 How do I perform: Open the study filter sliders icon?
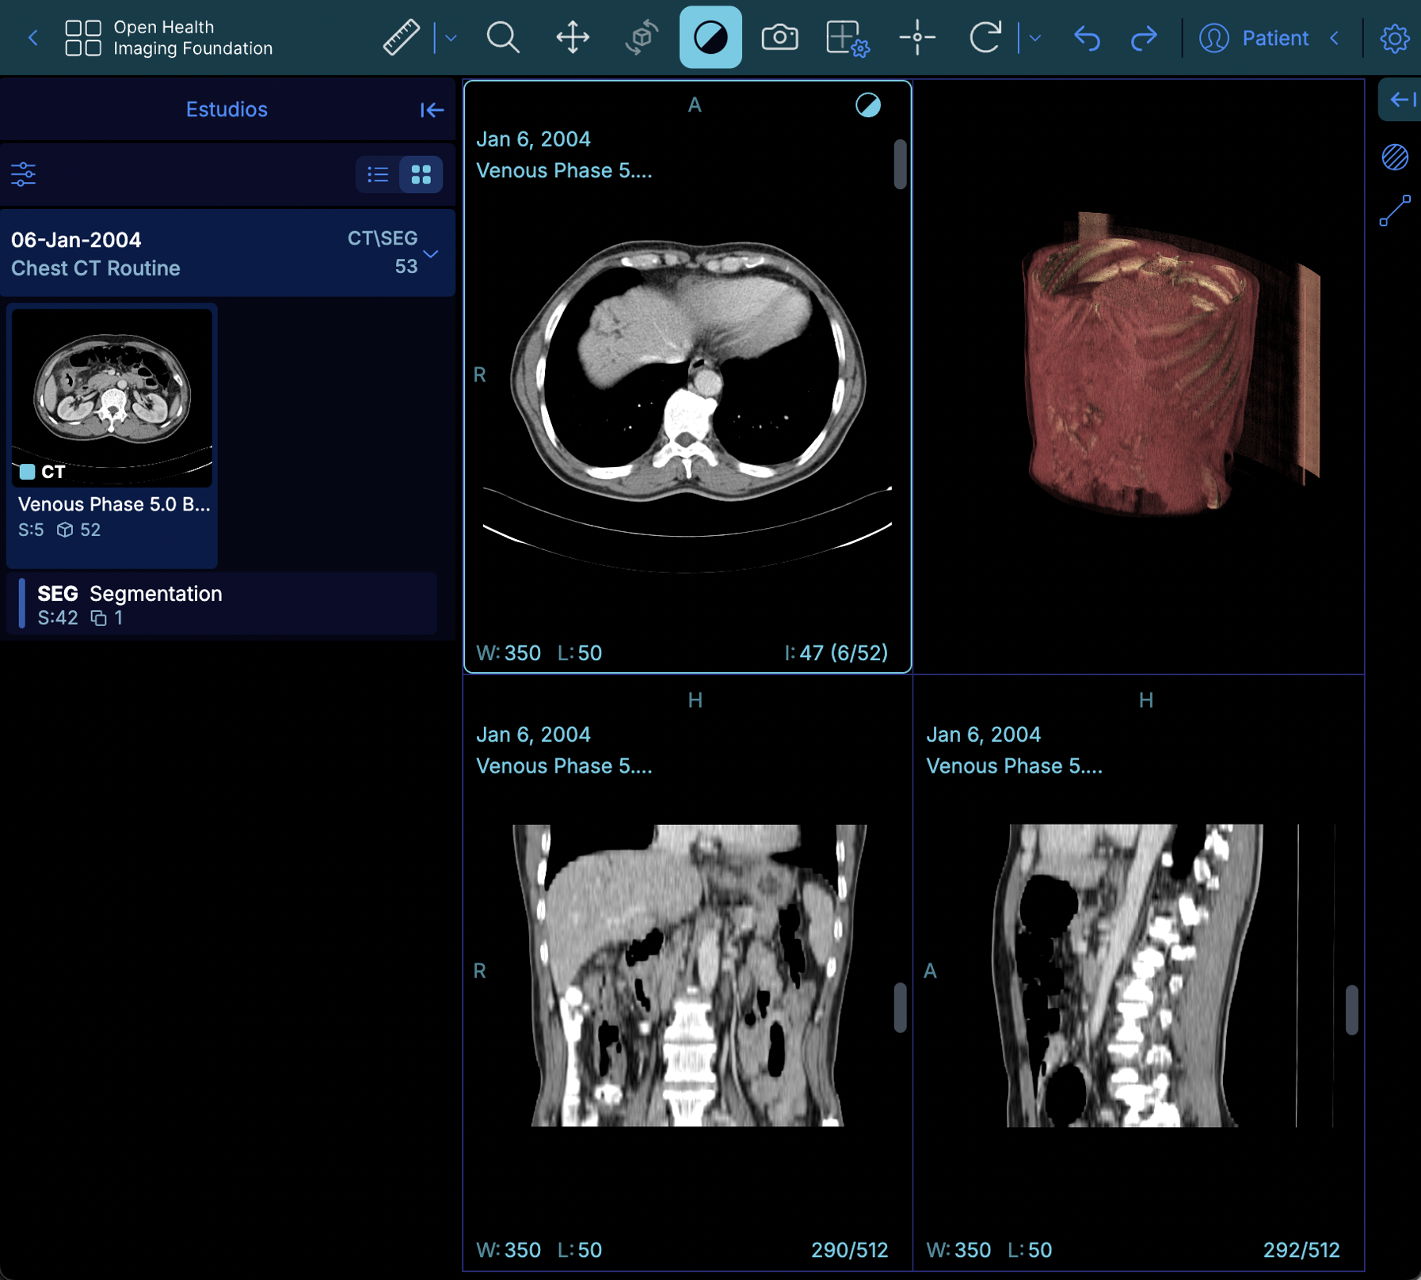pos(24,174)
